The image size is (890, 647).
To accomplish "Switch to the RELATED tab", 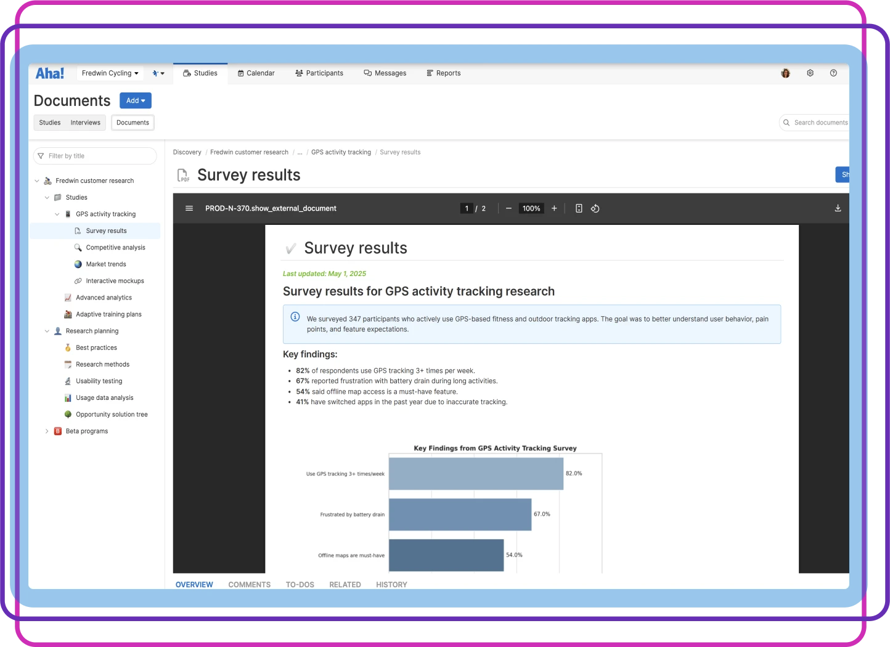I will click(345, 585).
